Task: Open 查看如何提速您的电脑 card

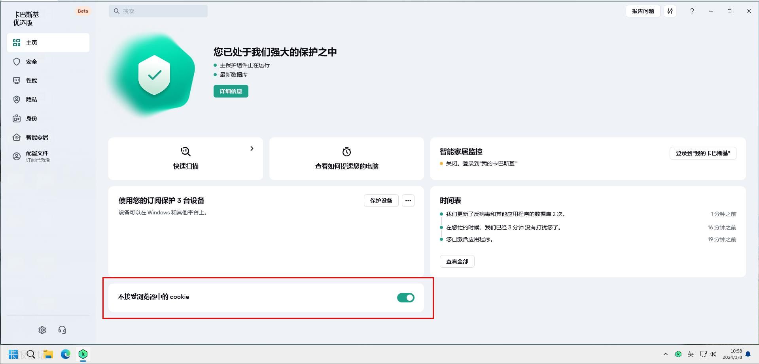Action: tap(346, 158)
